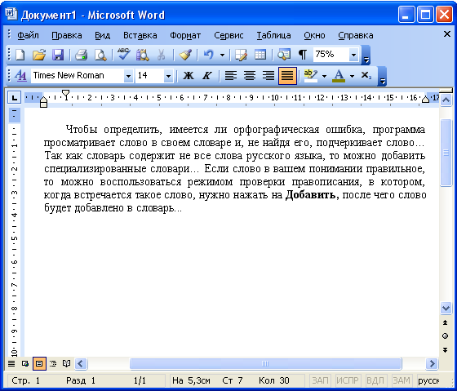Image resolution: width=457 pixels, height=391 pixels.
Task: Open the Формат menu
Action: pyautogui.click(x=185, y=35)
